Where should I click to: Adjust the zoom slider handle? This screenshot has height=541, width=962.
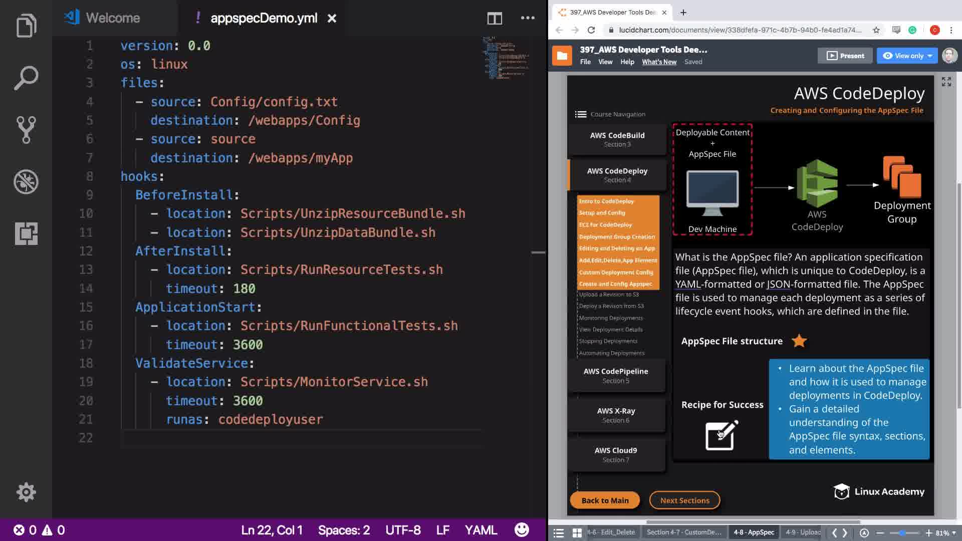[902, 532]
